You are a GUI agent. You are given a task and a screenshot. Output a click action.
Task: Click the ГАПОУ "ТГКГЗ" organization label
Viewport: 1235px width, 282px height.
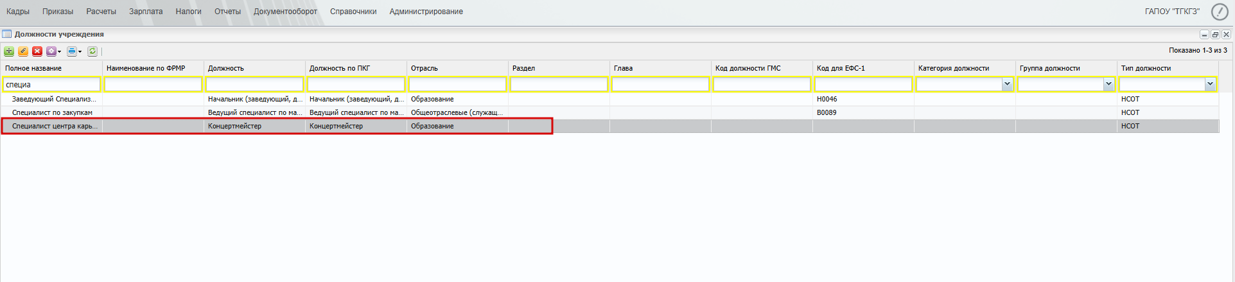1172,12
